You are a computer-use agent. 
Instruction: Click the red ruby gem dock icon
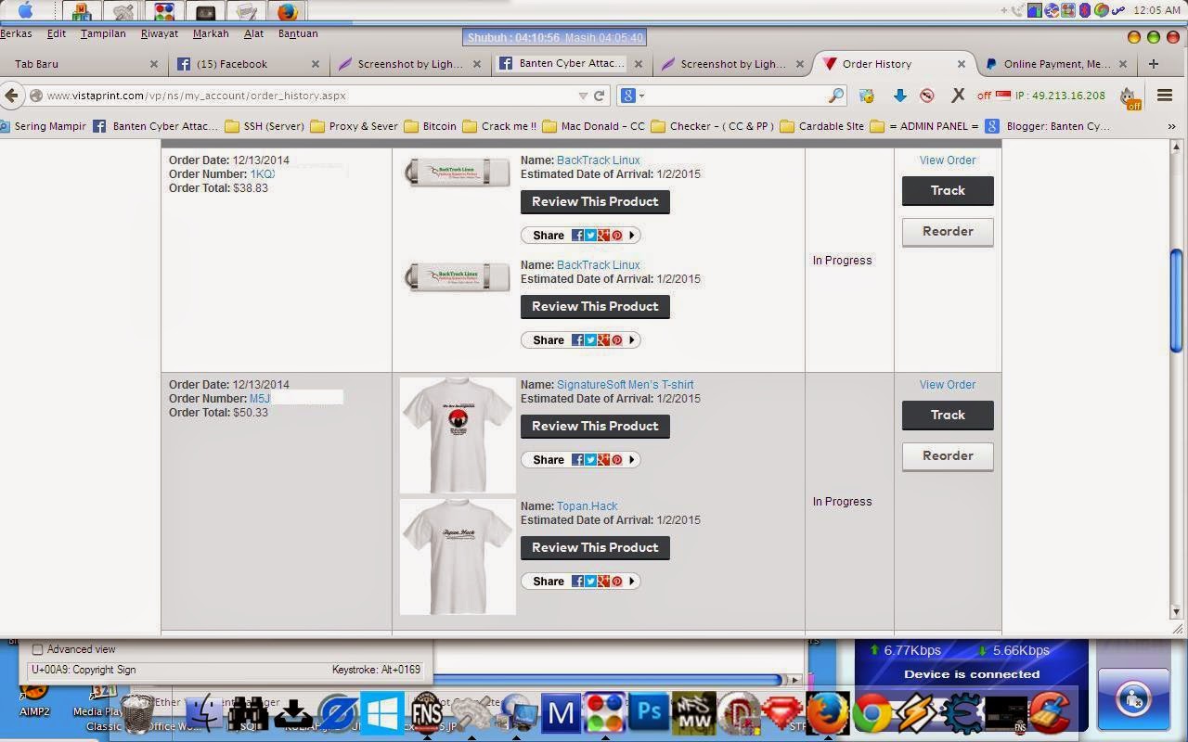782,713
